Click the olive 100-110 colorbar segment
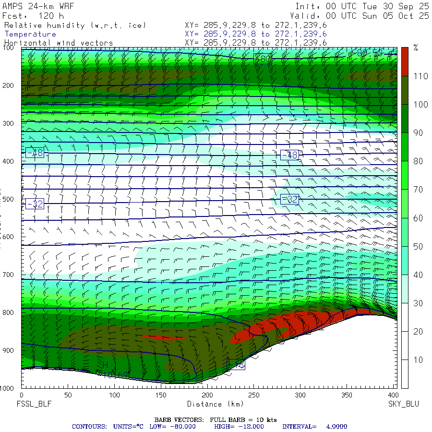 coord(405,90)
